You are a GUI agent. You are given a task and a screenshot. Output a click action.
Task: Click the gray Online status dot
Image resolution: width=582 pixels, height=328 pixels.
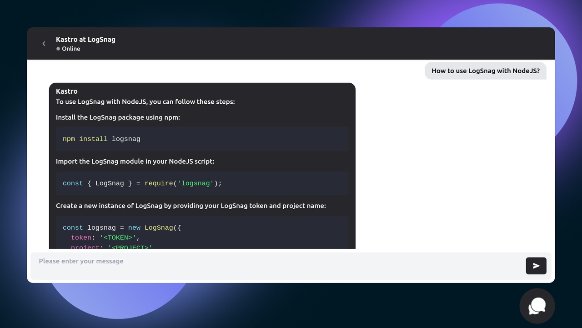58,49
